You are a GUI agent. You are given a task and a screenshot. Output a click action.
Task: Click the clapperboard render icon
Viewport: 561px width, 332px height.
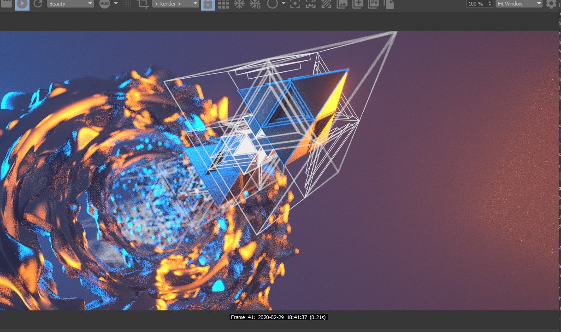[6, 3]
